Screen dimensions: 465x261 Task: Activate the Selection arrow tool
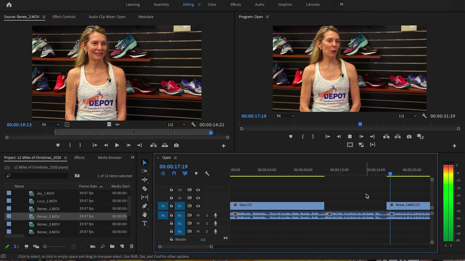pyautogui.click(x=145, y=162)
